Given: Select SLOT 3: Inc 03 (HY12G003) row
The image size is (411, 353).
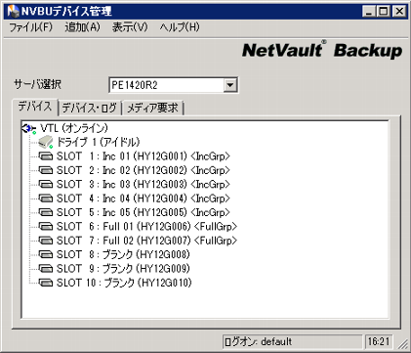Looking at the screenshot, I should pyautogui.click(x=144, y=185).
